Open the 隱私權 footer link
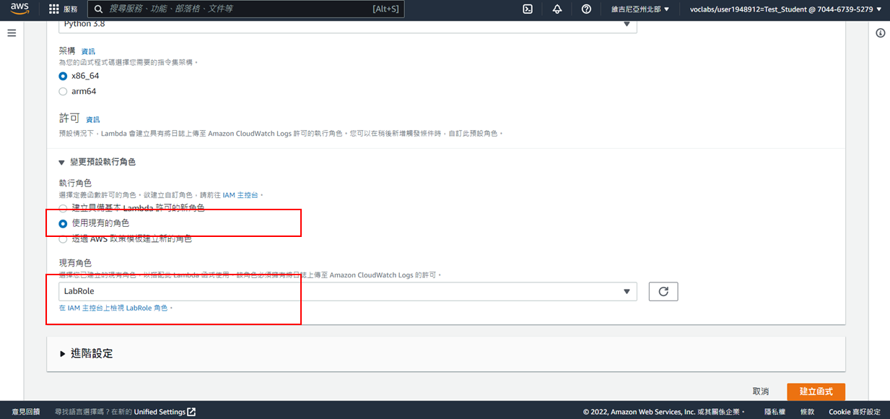 coord(775,412)
